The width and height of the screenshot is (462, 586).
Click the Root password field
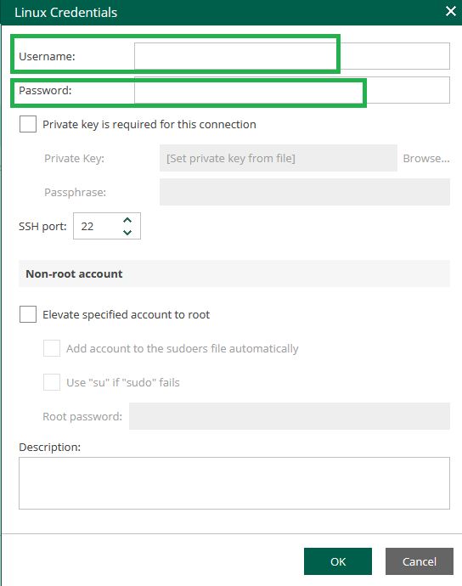[x=290, y=416]
